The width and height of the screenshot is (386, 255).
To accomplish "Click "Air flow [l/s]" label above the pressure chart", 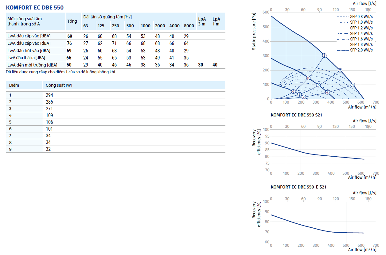I will [365, 3].
